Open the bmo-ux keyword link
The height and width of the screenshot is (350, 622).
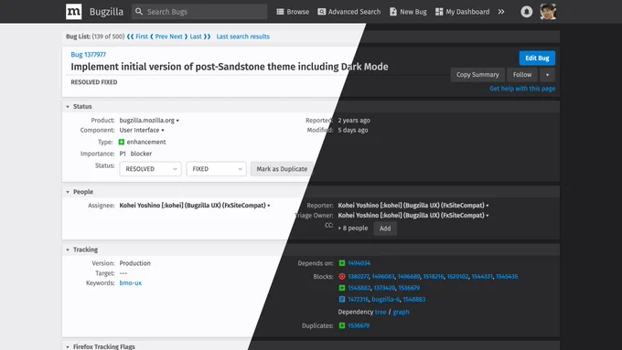pos(131,283)
